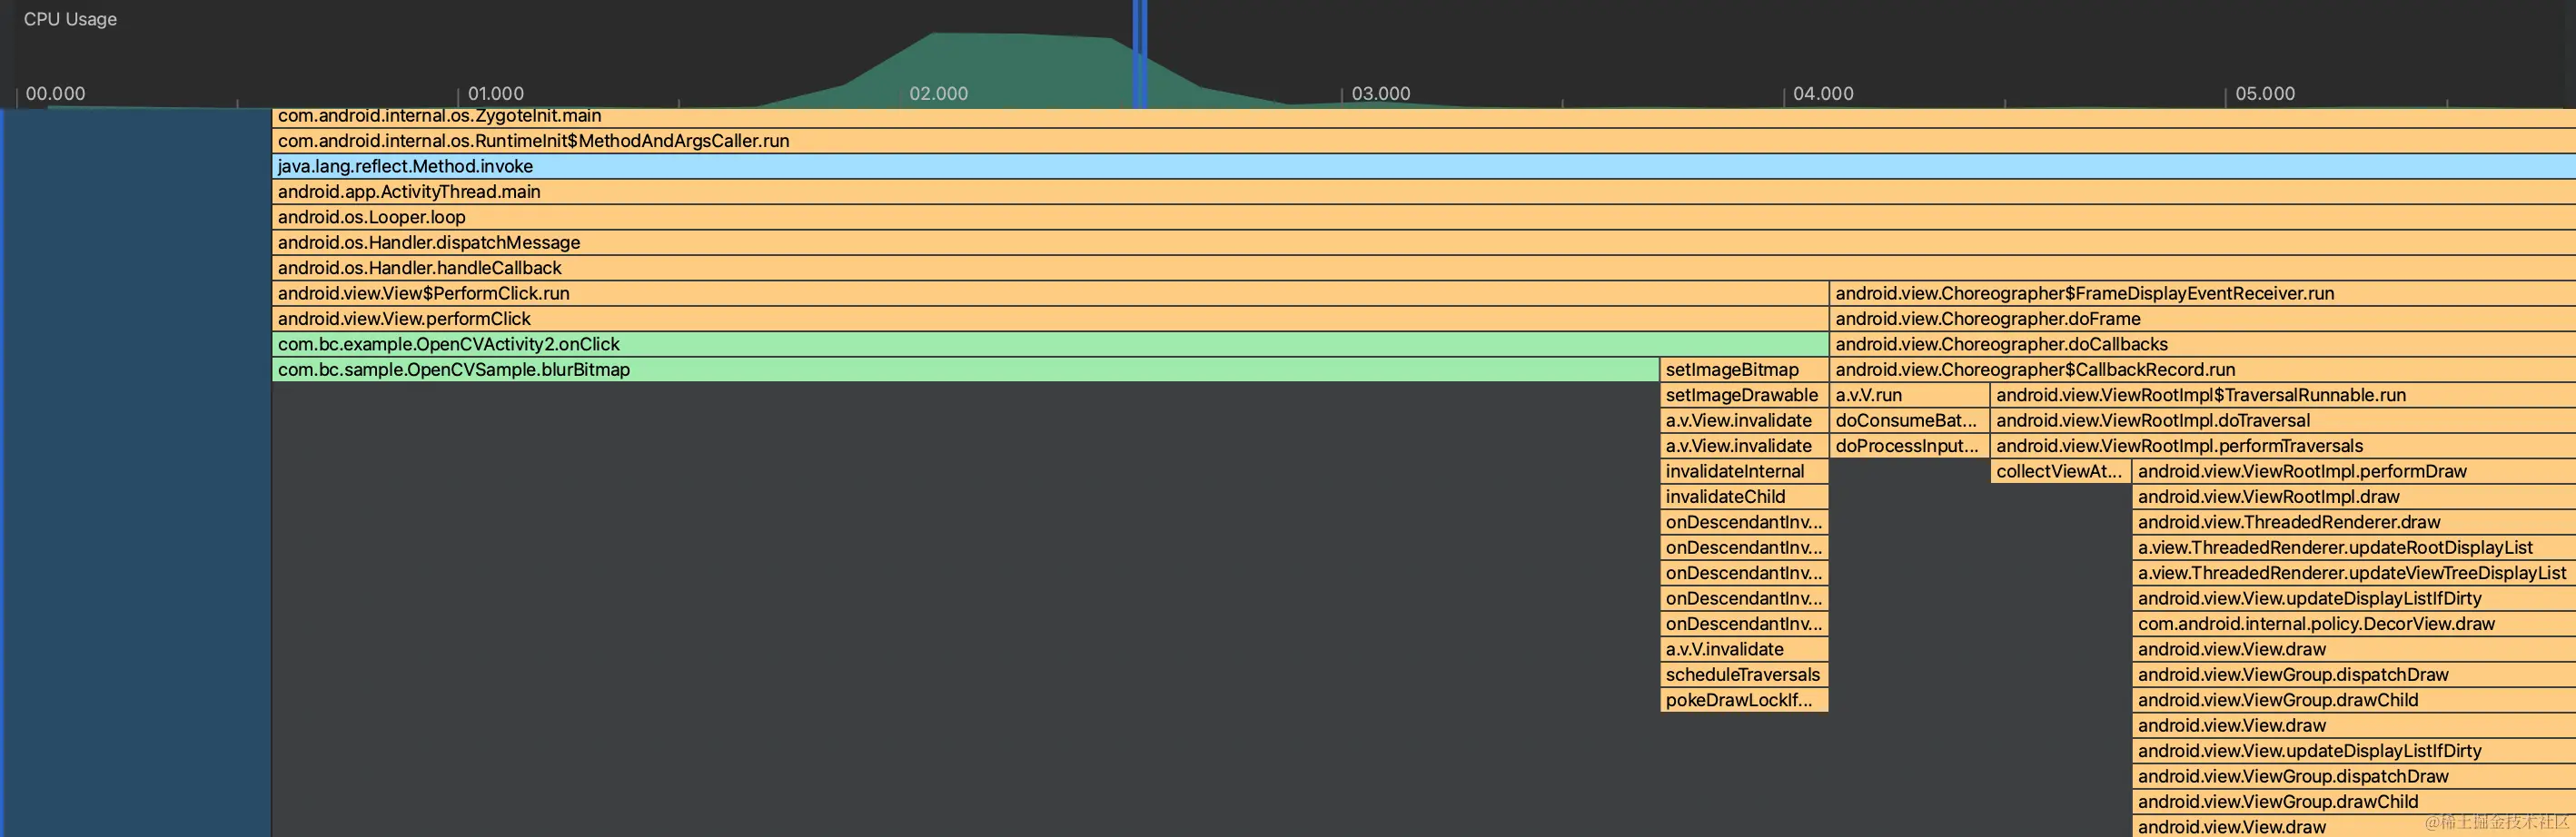Jump to the 01.000 timeline mark
This screenshot has height=837, width=2576.
tap(496, 93)
